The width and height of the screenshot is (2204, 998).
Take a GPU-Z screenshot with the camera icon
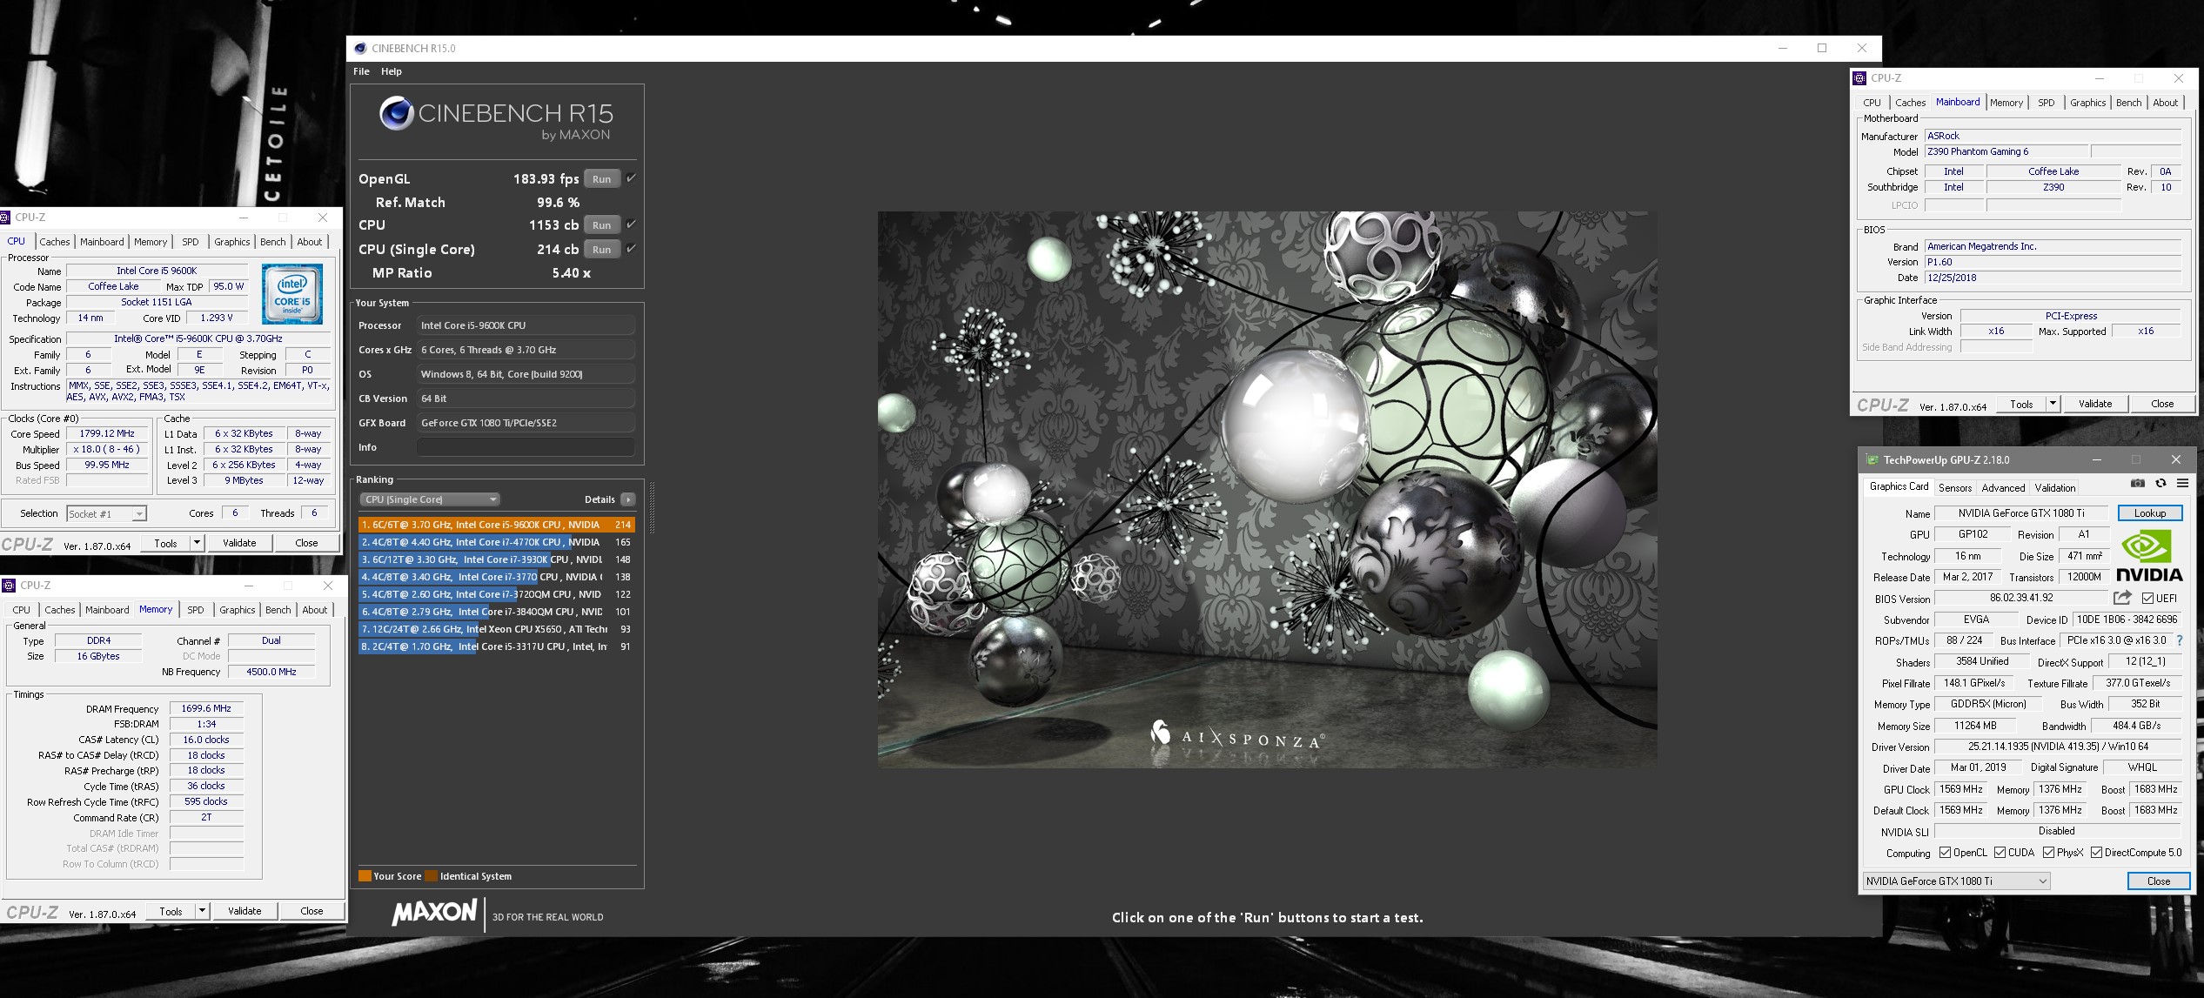[x=2138, y=484]
